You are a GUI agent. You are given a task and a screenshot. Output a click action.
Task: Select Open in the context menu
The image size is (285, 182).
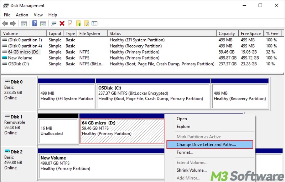(x=210, y=119)
